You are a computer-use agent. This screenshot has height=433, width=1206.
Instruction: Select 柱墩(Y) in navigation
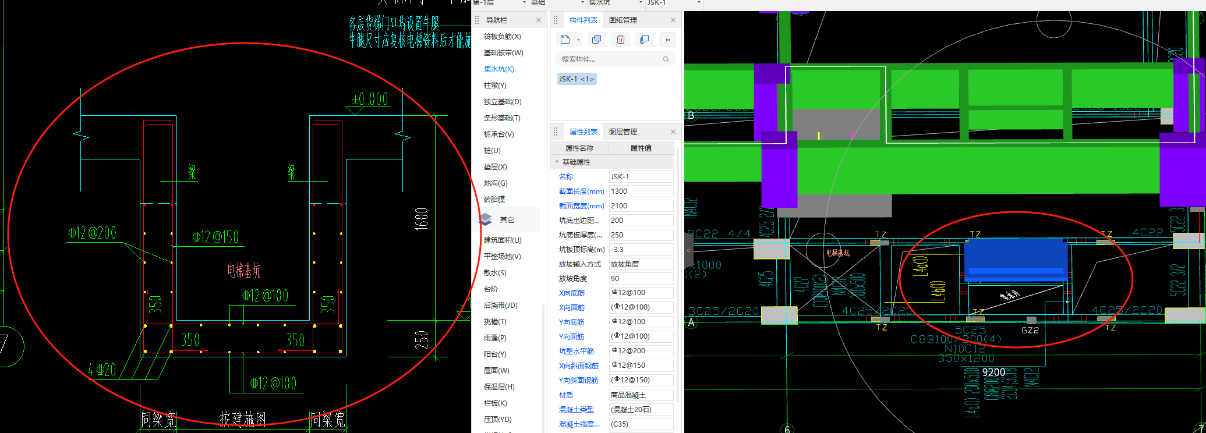point(495,85)
